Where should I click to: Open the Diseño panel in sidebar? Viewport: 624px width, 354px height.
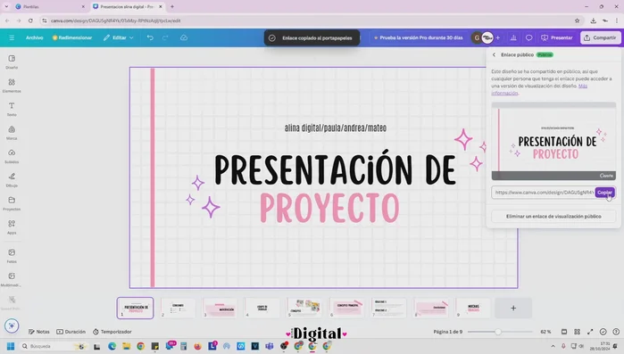(x=12, y=62)
